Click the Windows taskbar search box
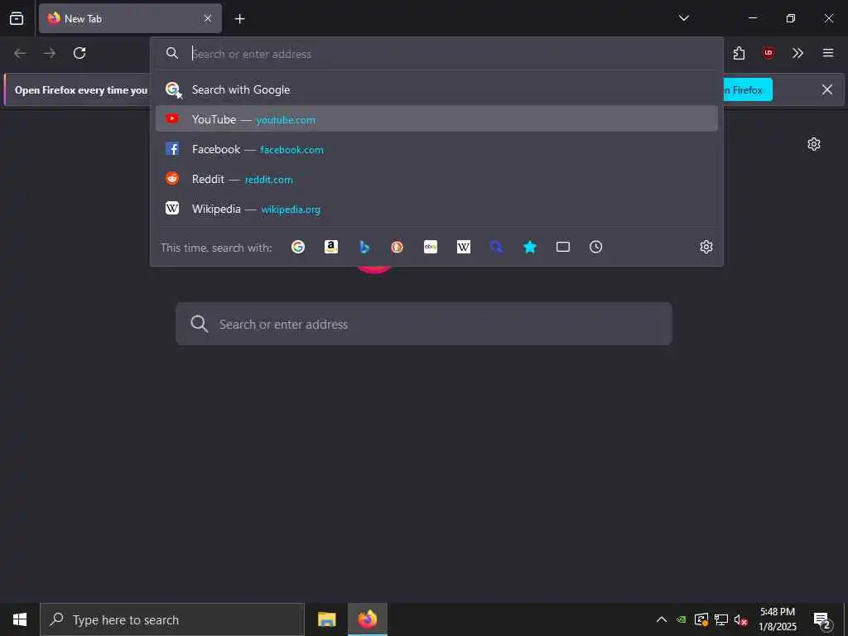 click(172, 619)
